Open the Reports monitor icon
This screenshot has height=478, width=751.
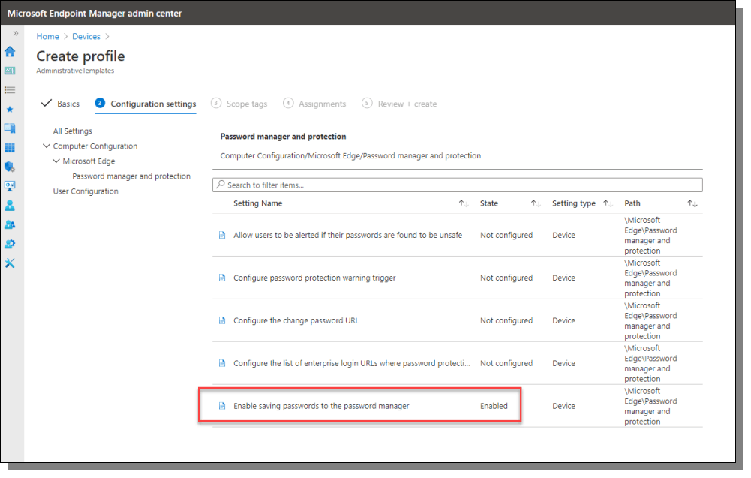10,186
